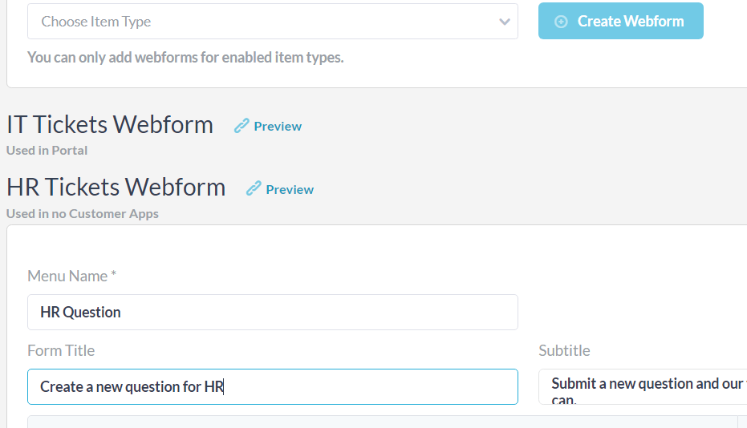Click the plus icon on Create Webform
747x428 pixels.
[561, 22]
